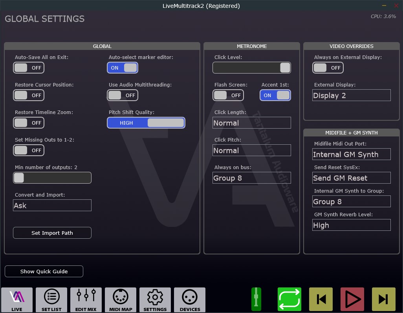Click the Devices connector icon

tap(190, 300)
